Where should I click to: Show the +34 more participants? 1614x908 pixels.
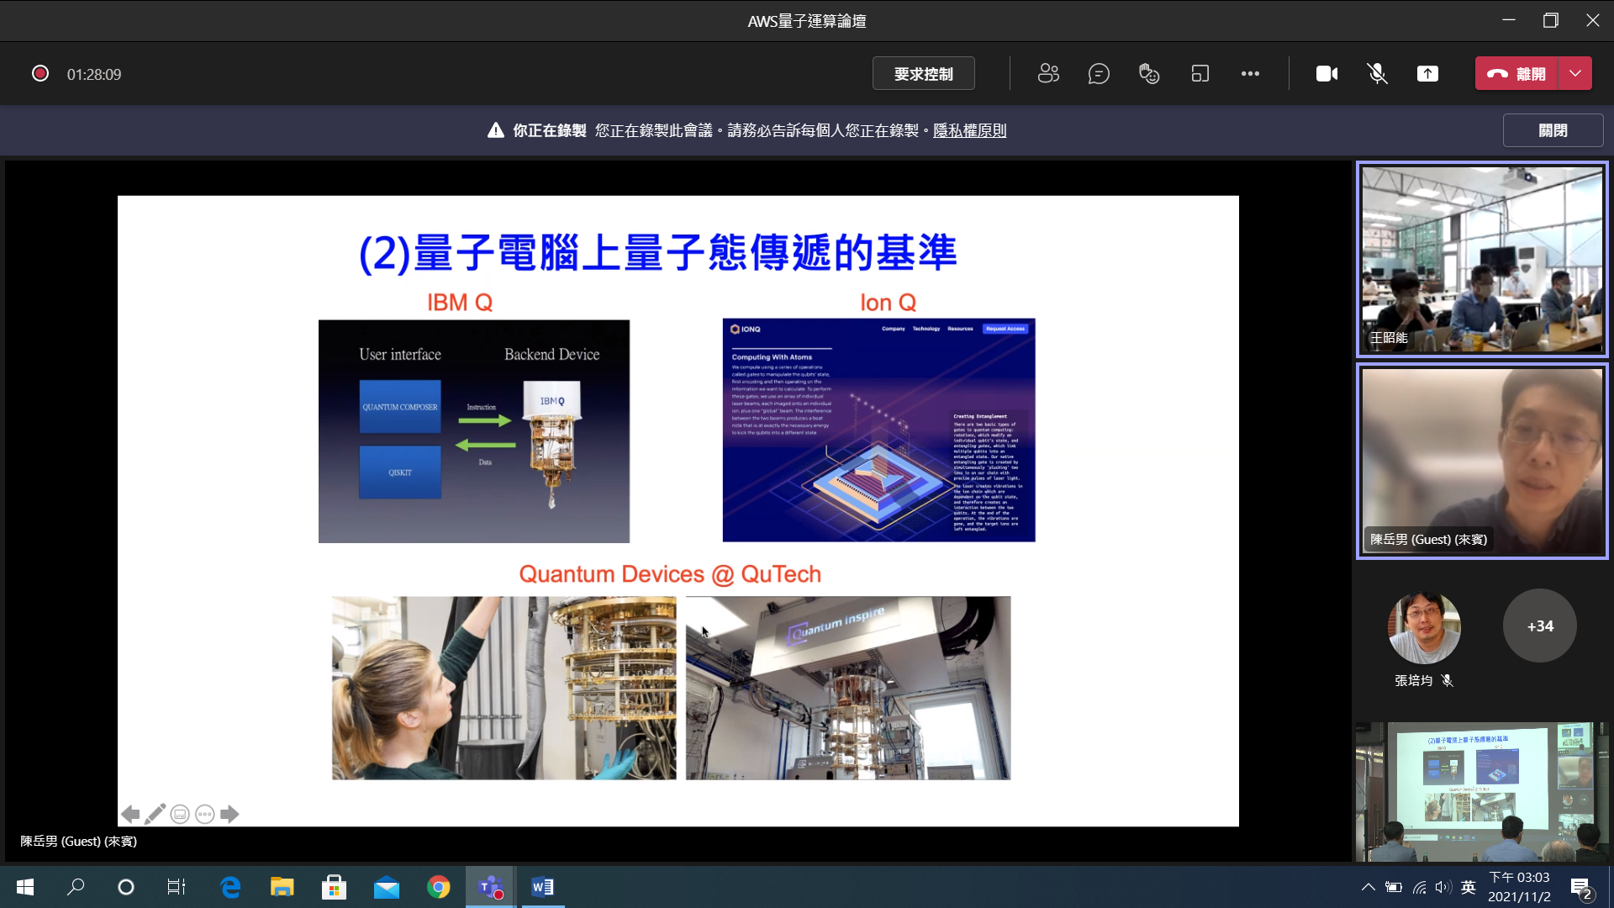[1540, 626]
